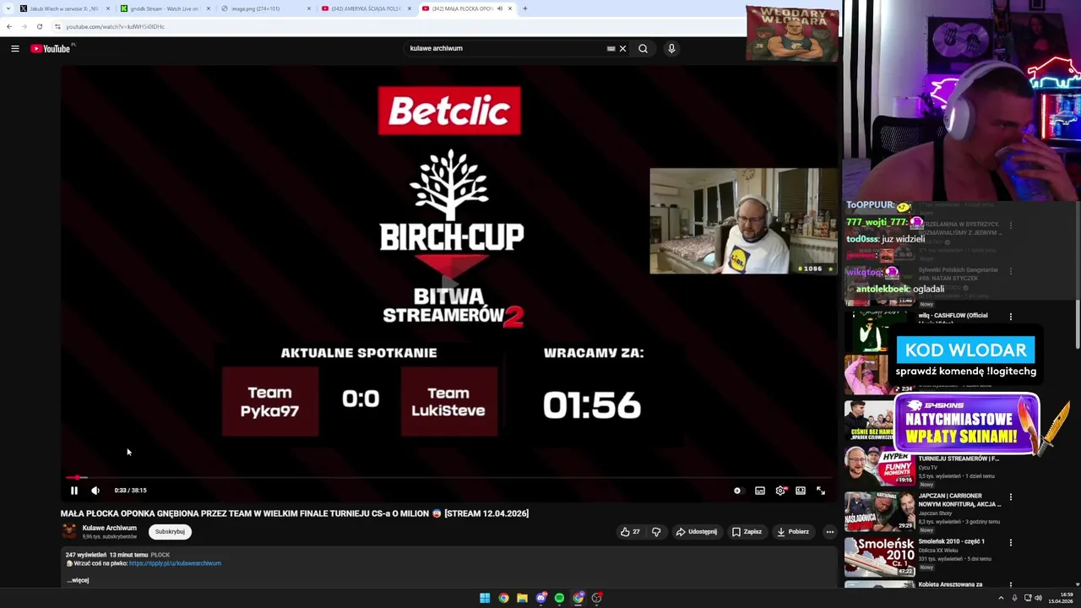Mute the current tab via speaker icon

pyautogui.click(x=500, y=8)
